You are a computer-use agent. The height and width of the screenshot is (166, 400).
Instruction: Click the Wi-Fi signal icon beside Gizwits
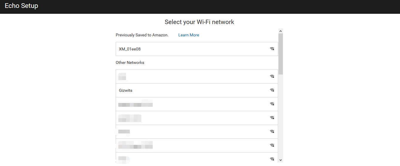click(x=272, y=90)
